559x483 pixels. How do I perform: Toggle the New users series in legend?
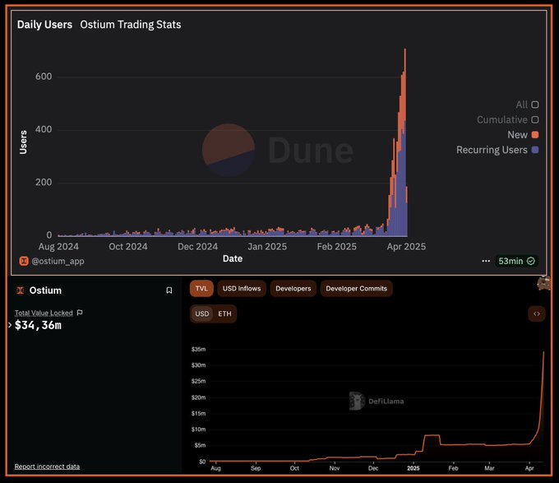(x=534, y=135)
